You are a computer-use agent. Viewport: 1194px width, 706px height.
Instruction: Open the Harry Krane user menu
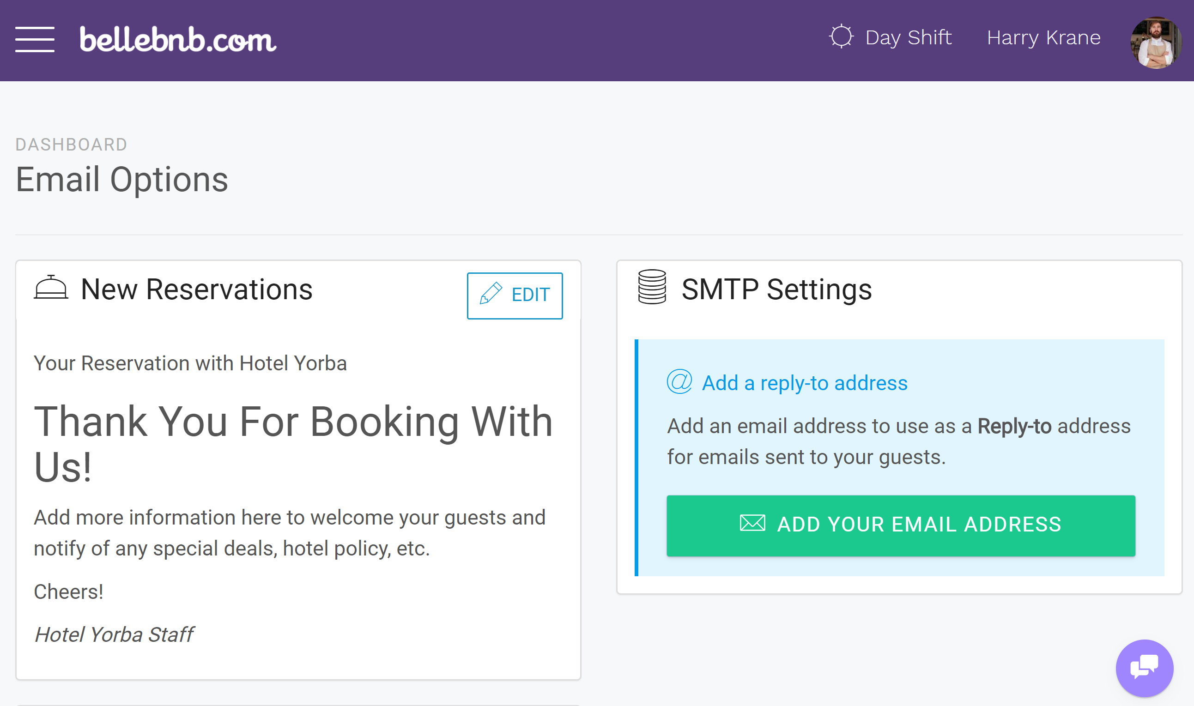point(1043,37)
